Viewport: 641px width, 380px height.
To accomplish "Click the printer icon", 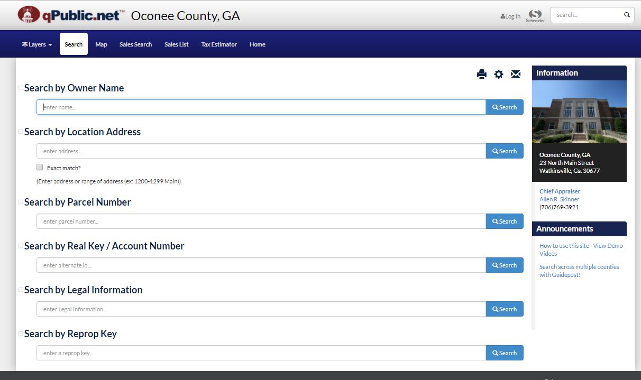I will (481, 74).
